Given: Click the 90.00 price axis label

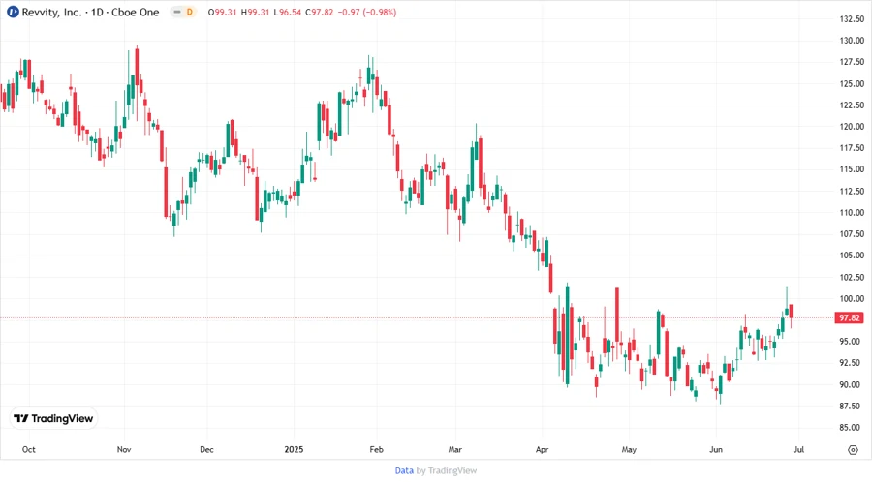Looking at the screenshot, I should click(852, 384).
